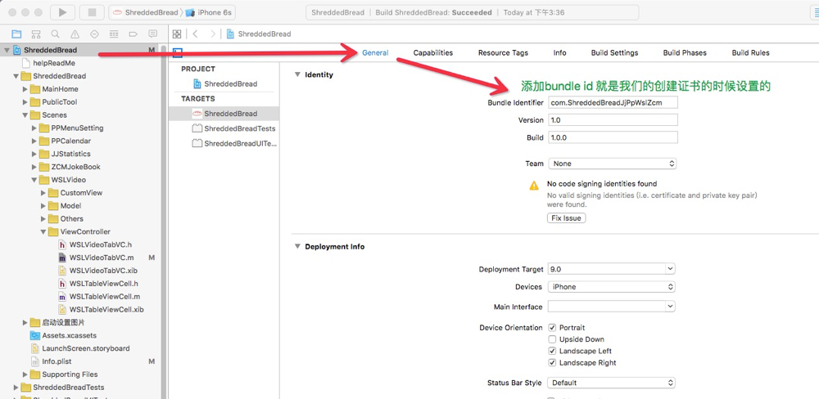Toggle the Landscape Left checkbox

pos(552,352)
